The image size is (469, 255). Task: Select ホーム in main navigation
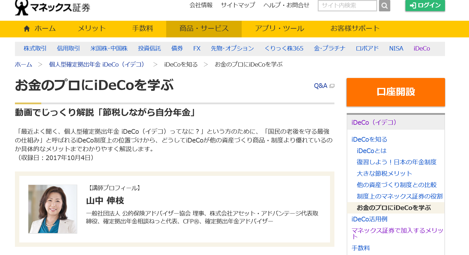click(x=39, y=29)
